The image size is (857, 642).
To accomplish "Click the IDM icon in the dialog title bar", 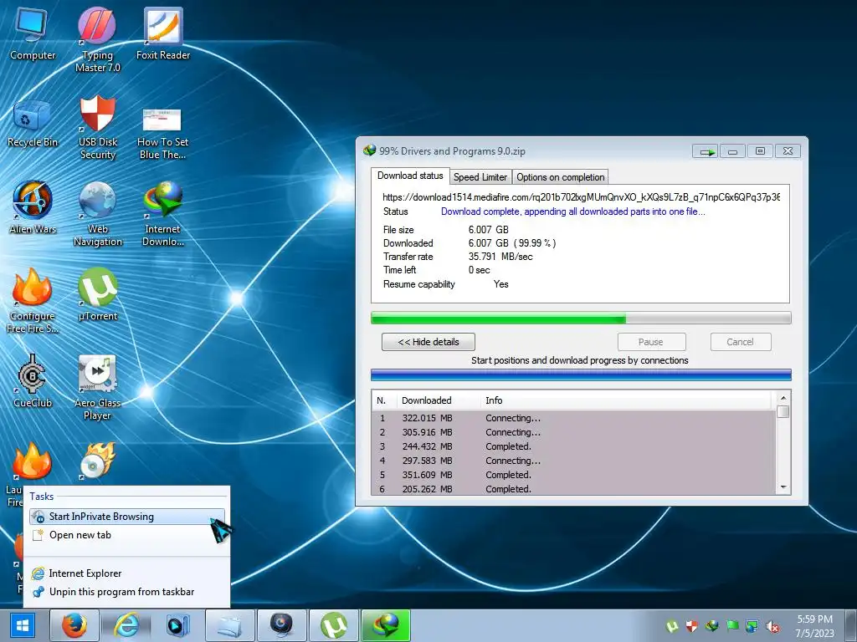I will [x=369, y=150].
